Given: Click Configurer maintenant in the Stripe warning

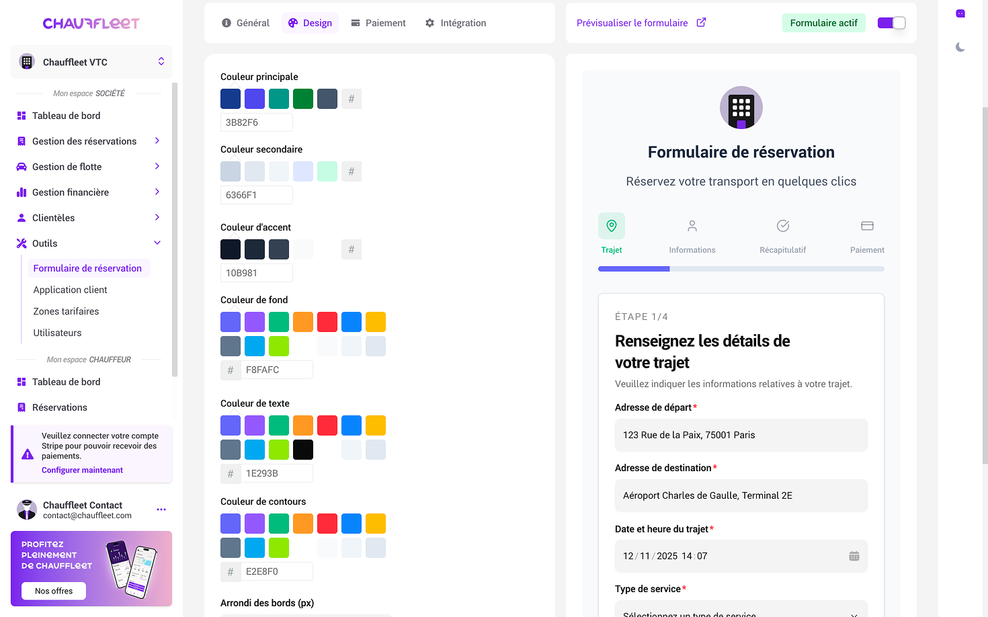Looking at the screenshot, I should pos(82,470).
